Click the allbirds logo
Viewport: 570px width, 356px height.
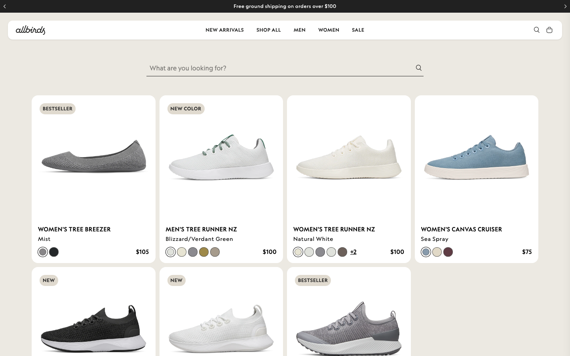30,30
